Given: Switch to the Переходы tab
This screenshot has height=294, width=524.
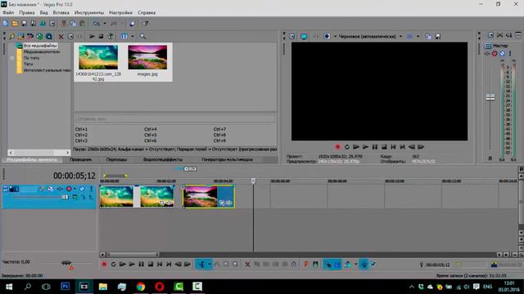Looking at the screenshot, I should (116, 160).
